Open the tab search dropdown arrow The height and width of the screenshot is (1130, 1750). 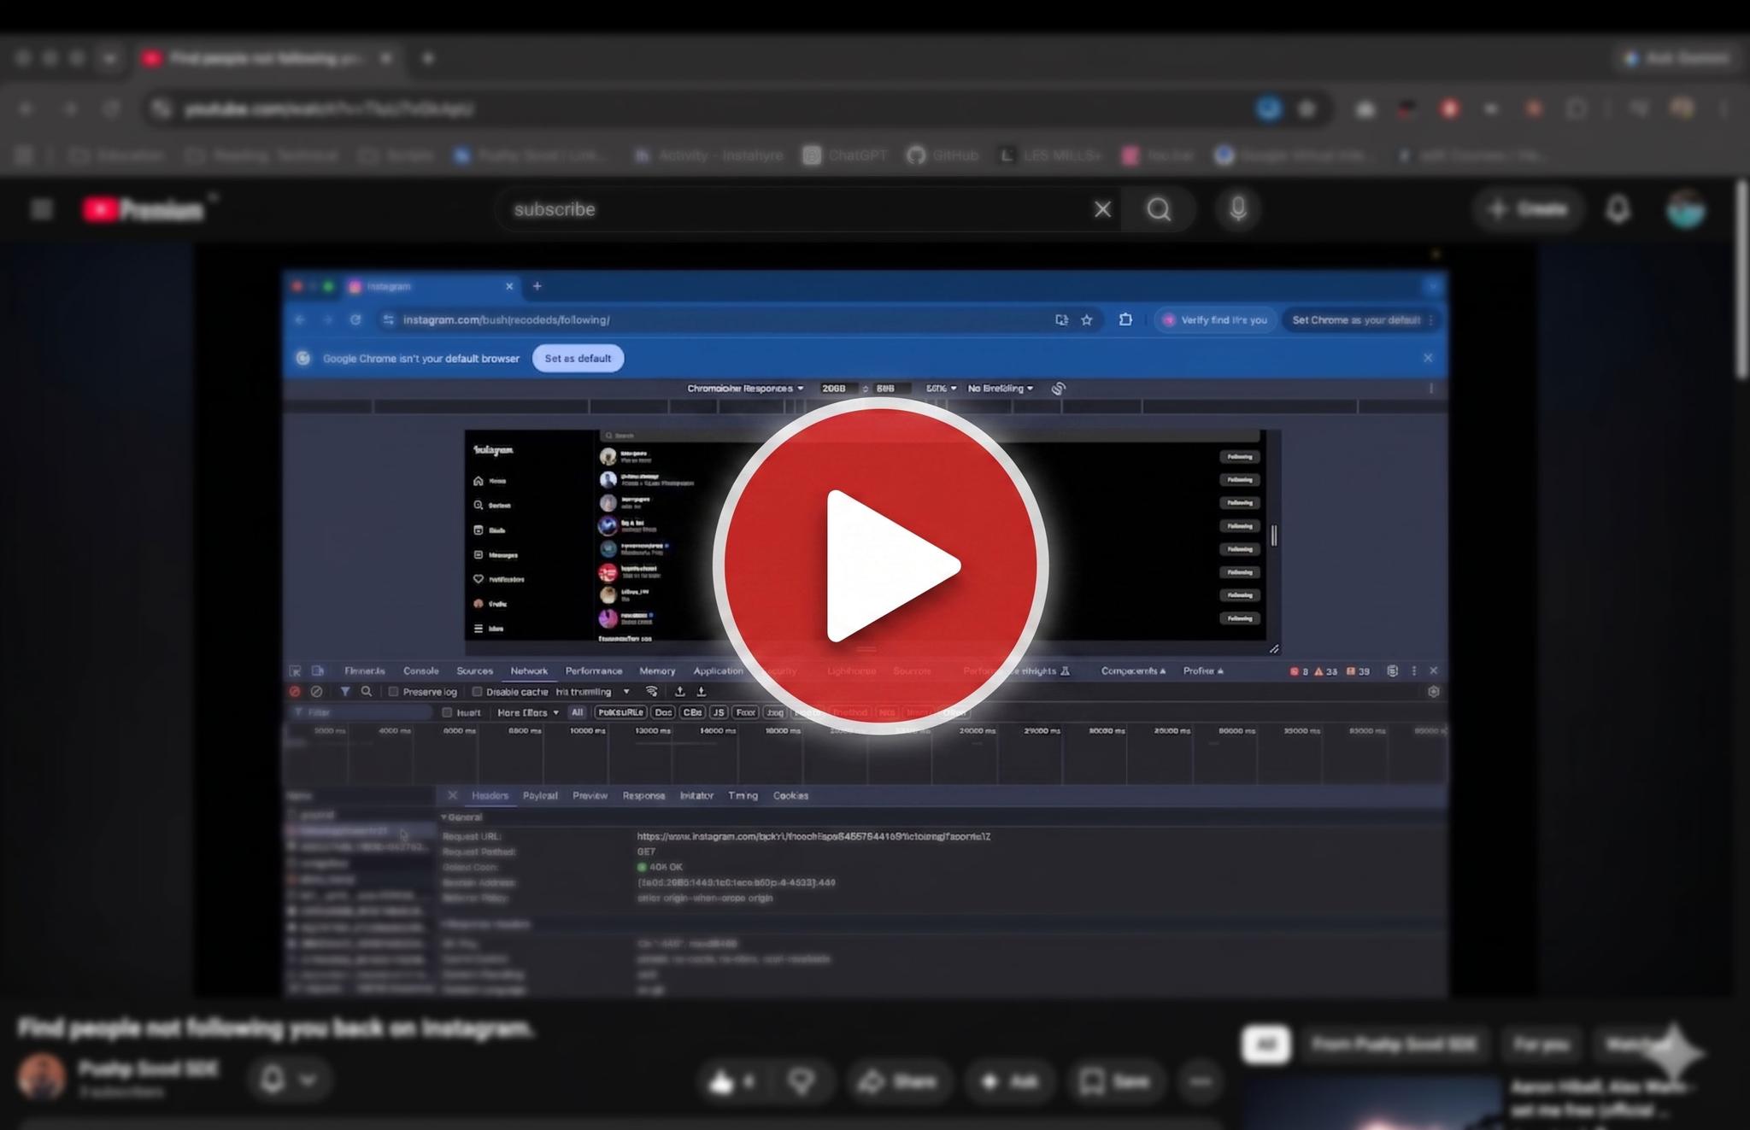[109, 58]
